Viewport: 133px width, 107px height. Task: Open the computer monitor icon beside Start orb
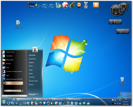coord(9,103)
